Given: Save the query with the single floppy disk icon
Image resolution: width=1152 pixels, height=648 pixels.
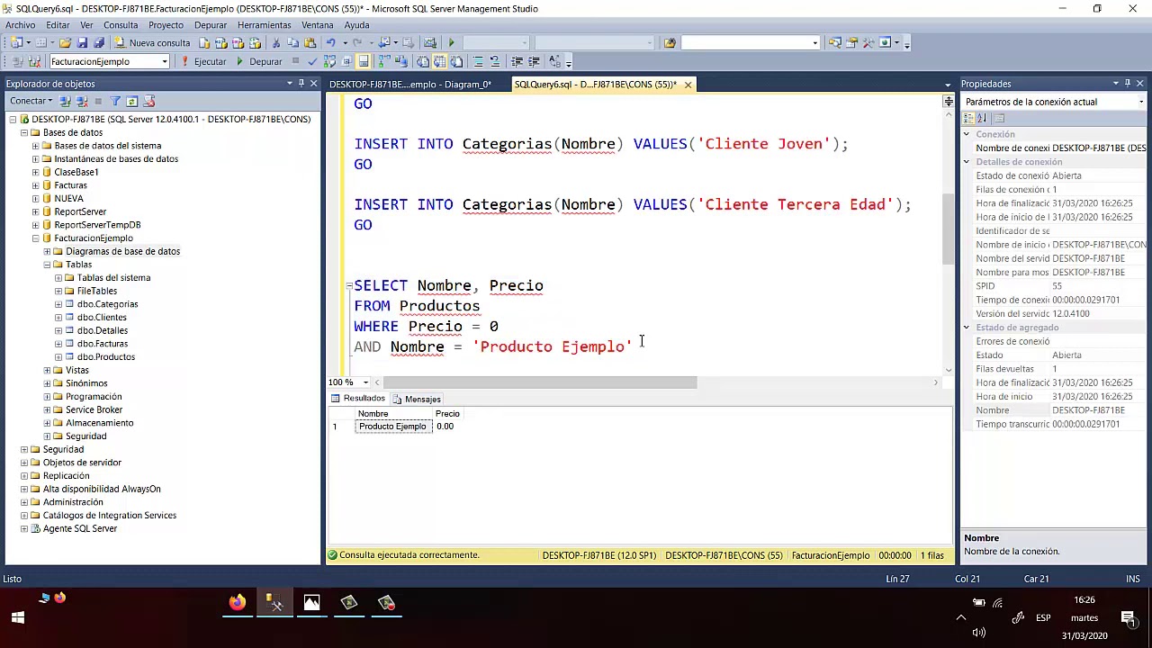Looking at the screenshot, I should tap(82, 42).
